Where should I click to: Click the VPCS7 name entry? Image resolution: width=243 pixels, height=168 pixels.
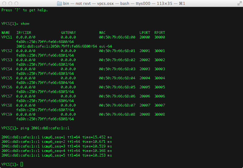click(x=7, y=96)
